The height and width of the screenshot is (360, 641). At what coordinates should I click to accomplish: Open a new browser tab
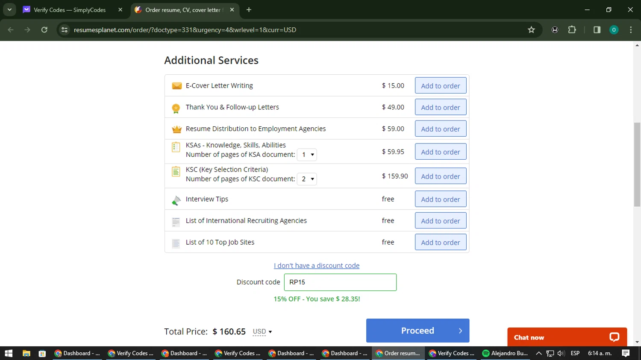coord(249,10)
